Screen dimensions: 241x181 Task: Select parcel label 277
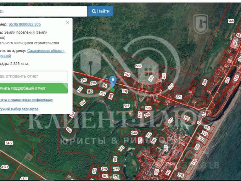point(171,86)
